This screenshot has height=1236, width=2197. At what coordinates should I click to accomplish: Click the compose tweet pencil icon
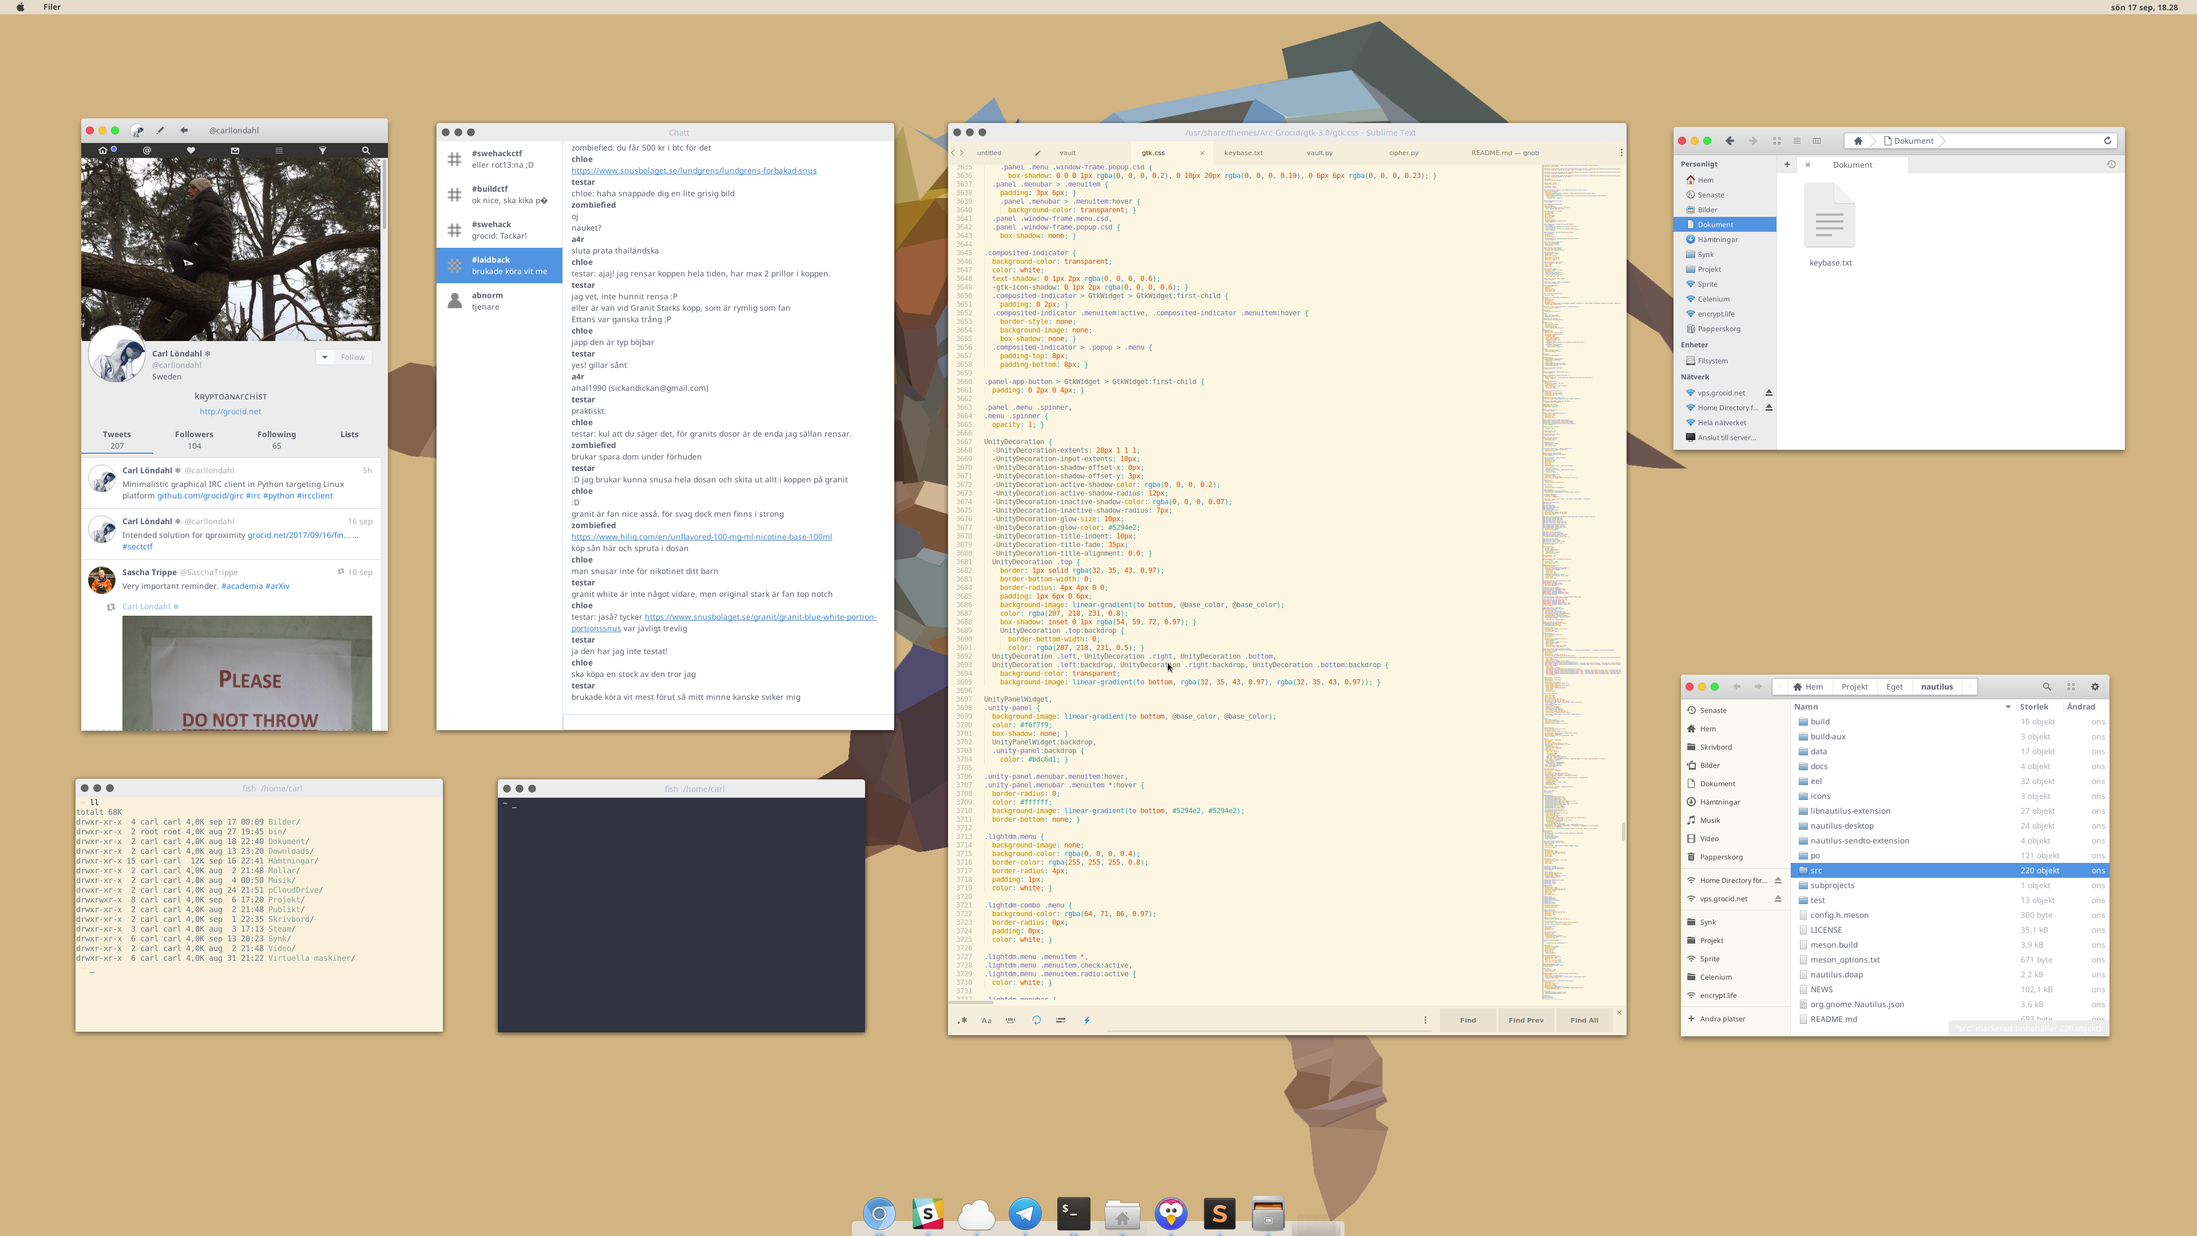tap(160, 130)
